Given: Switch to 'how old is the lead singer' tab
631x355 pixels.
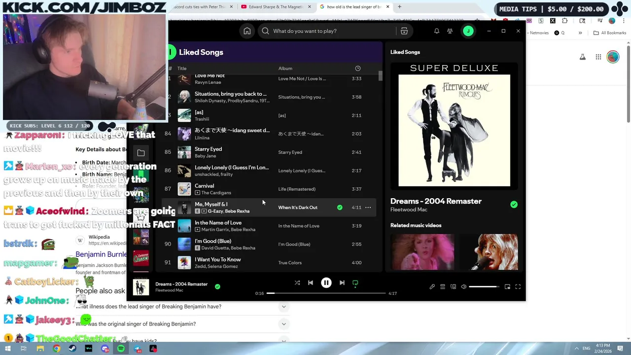Looking at the screenshot, I should click(x=354, y=7).
